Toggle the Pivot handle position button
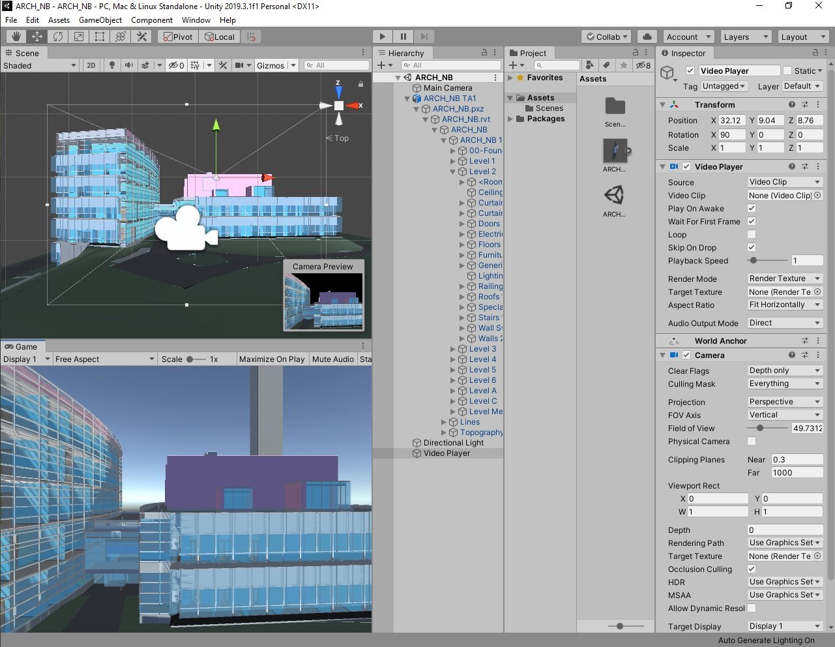Screen dimensions: 835x647 tap(177, 37)
